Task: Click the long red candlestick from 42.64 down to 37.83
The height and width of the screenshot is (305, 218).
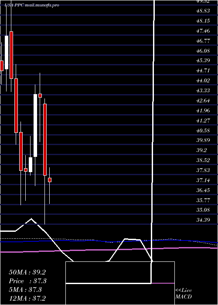Action: tap(45, 140)
